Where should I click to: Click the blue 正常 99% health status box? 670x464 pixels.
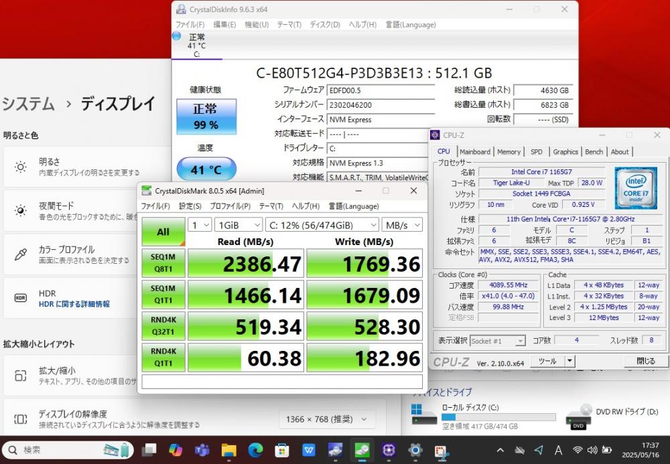[206, 117]
